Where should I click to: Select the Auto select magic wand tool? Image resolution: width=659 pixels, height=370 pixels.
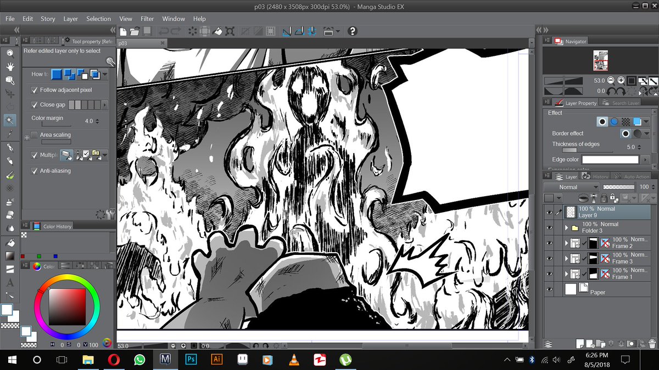tap(10, 119)
